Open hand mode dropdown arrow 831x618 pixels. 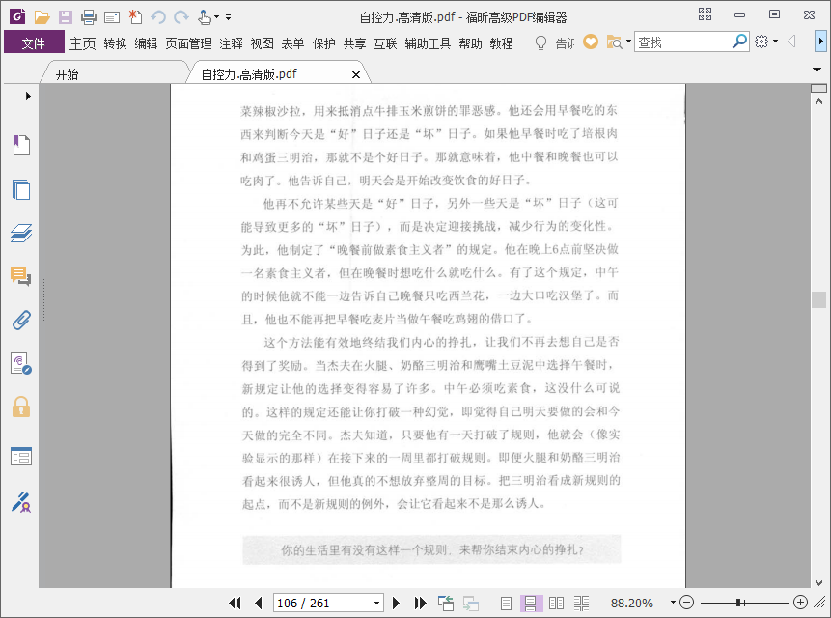point(217,17)
